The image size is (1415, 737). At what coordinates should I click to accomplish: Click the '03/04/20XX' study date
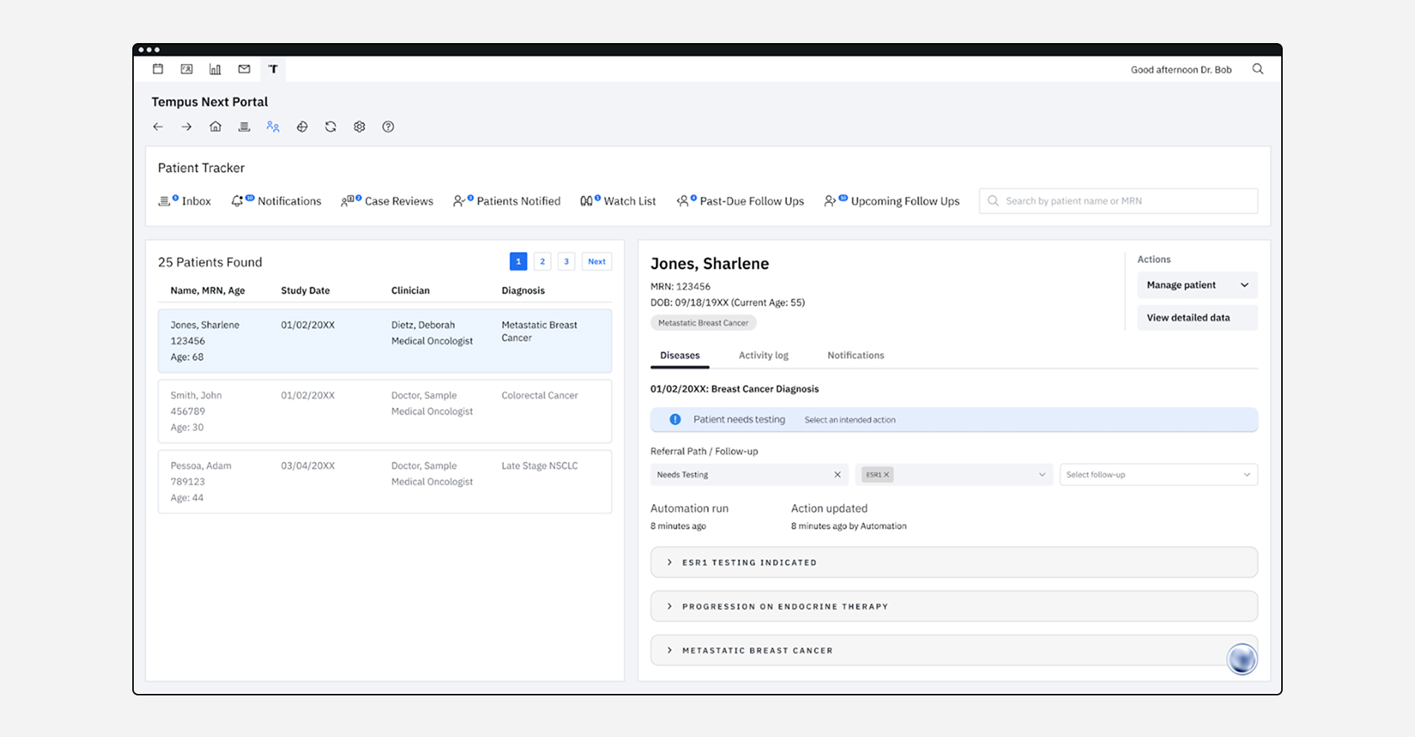(x=308, y=466)
